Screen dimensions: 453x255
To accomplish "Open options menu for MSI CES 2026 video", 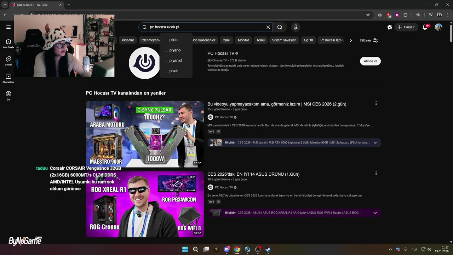I will tap(376, 103).
